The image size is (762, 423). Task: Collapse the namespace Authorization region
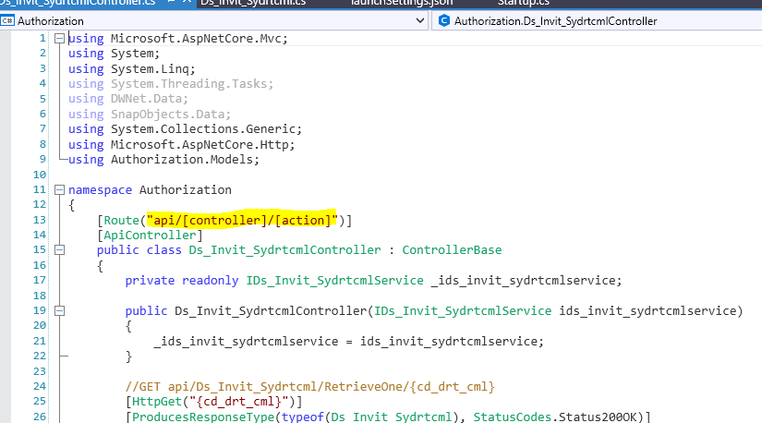[59, 190]
